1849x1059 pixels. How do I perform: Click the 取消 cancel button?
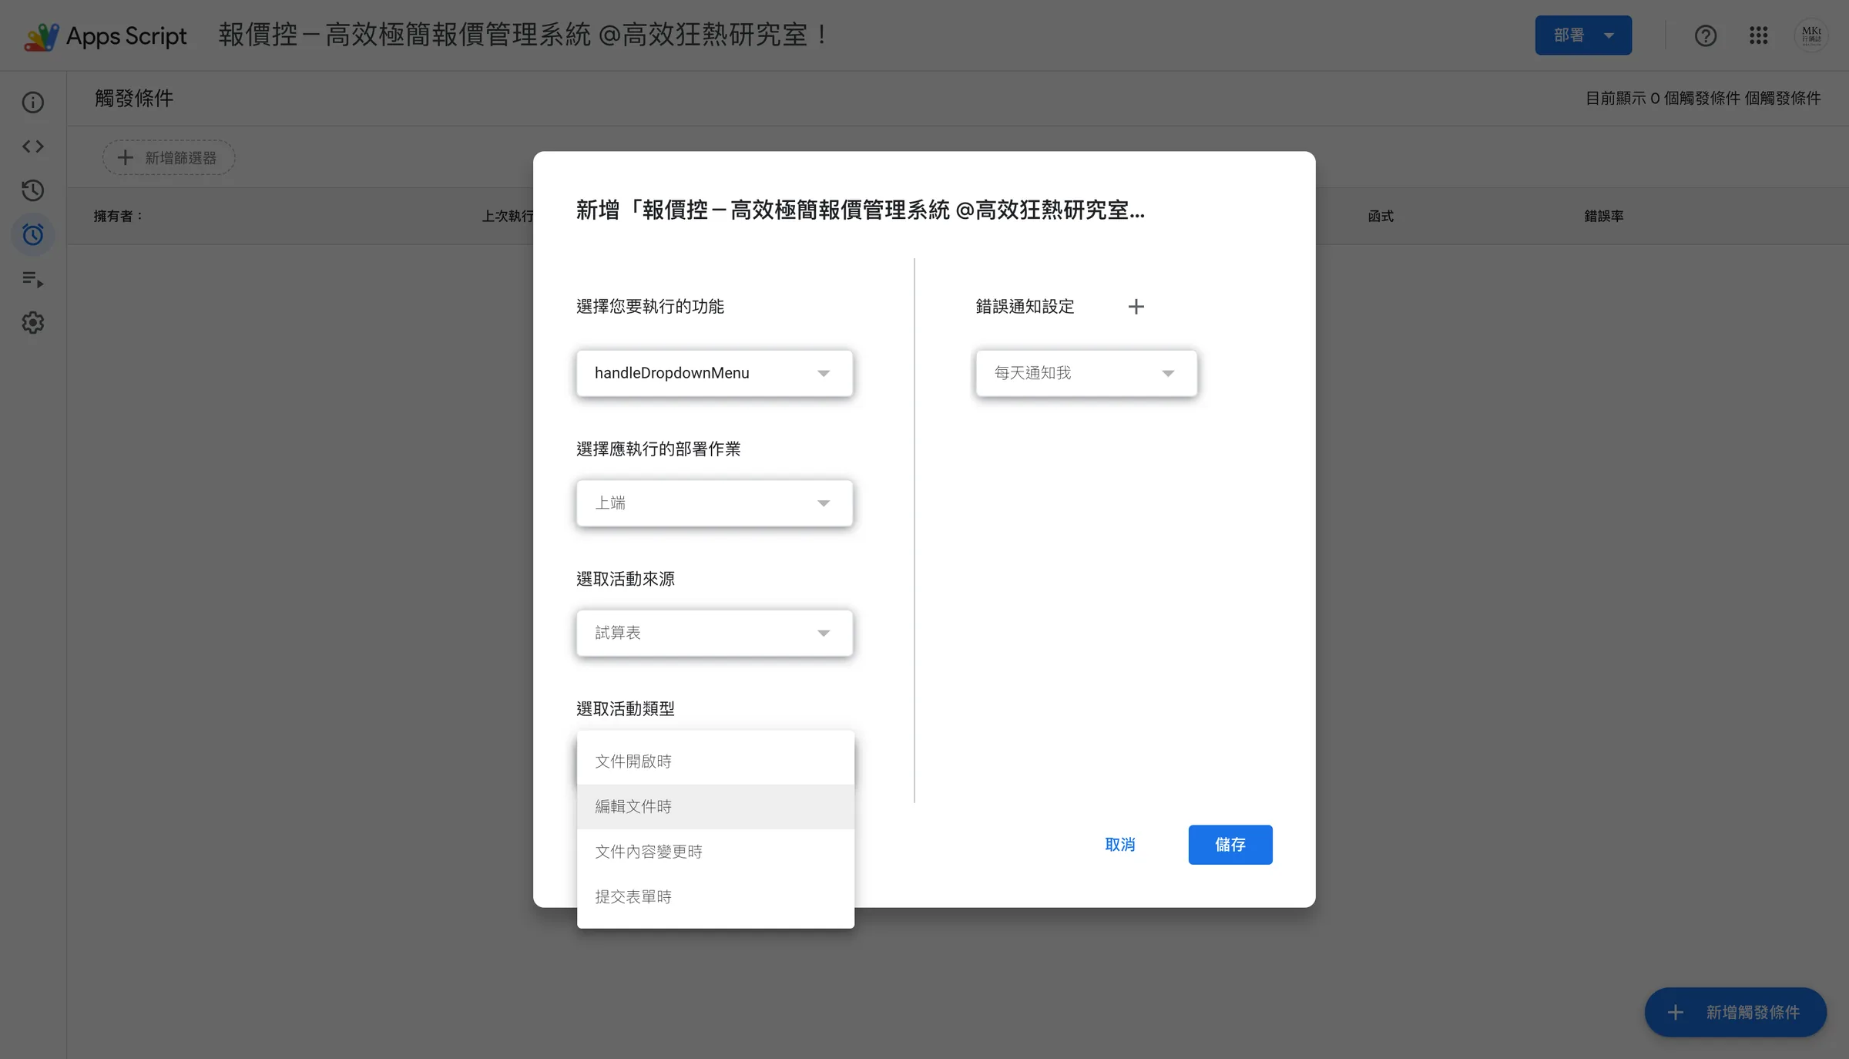point(1120,845)
